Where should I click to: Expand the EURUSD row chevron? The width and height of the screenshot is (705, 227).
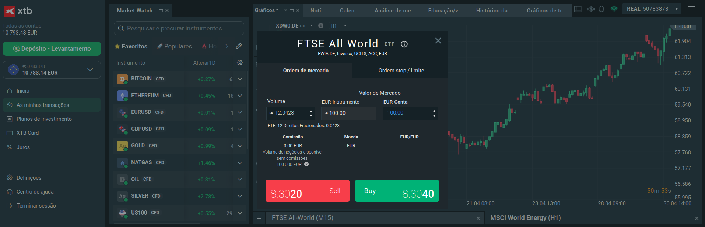(x=240, y=112)
